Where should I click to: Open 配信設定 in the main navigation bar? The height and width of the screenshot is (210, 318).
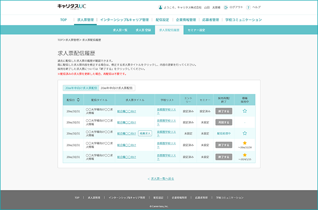162,20
